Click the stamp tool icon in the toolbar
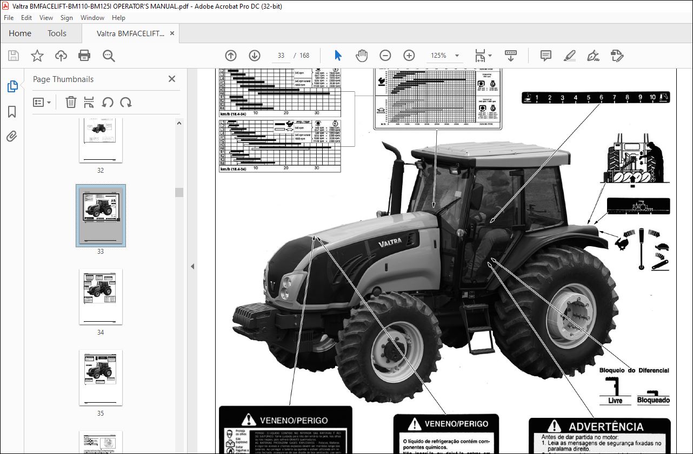The height and width of the screenshot is (454, 693). point(617,56)
